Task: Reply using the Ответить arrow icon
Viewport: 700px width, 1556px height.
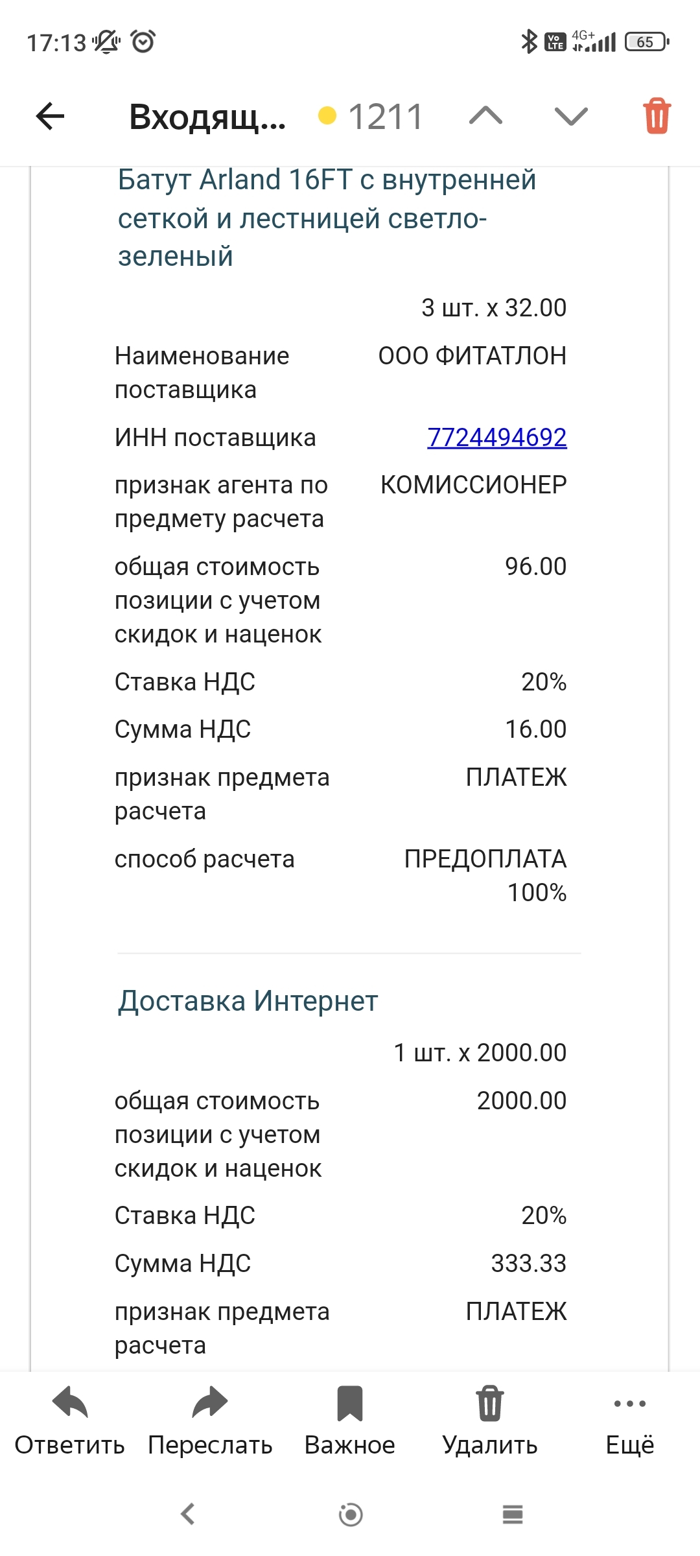Action: point(70,1404)
